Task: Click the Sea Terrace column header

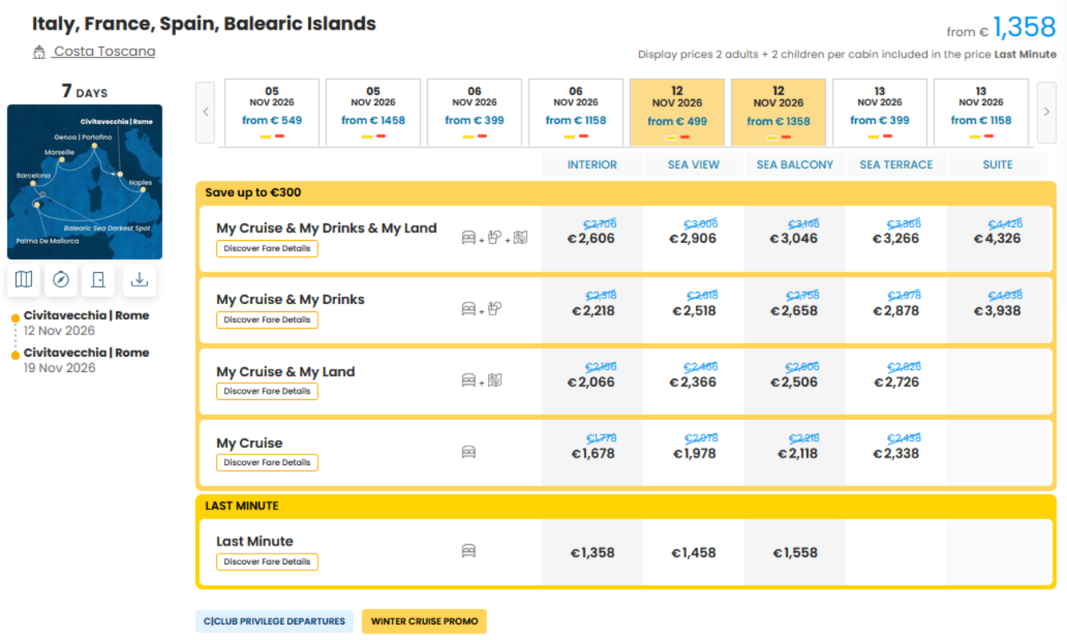Action: tap(896, 165)
